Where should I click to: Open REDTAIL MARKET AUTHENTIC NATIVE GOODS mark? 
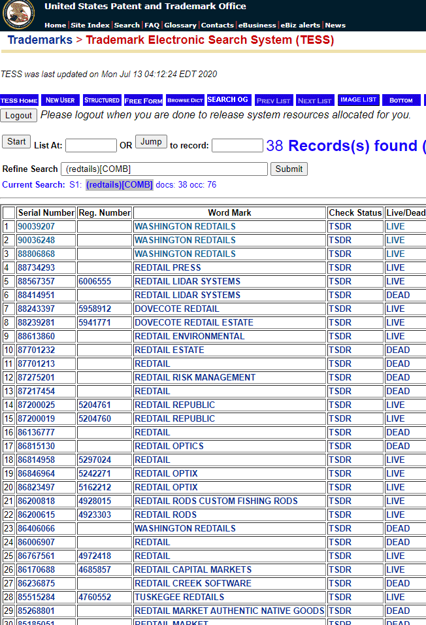coord(229,611)
